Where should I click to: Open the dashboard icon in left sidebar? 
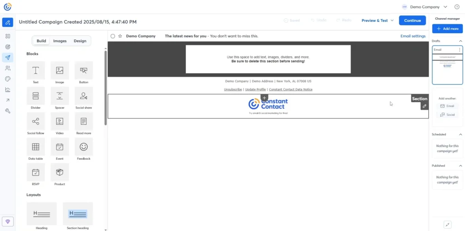coord(8,36)
